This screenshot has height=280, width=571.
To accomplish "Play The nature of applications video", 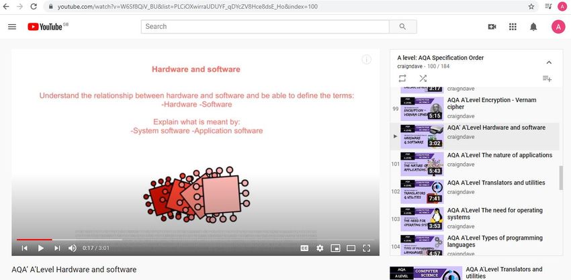I will click(x=500, y=155).
